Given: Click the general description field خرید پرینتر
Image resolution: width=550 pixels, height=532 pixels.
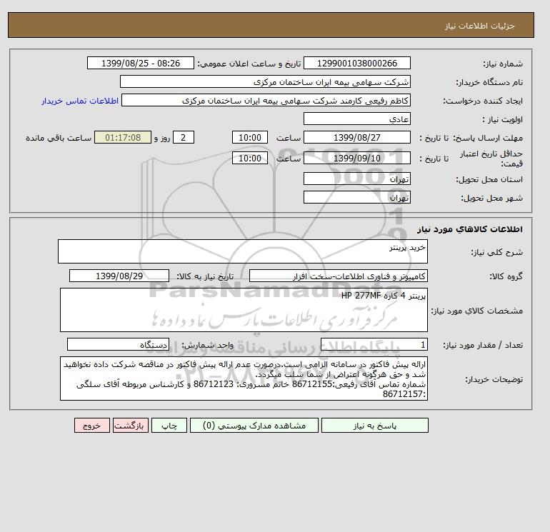Looking at the screenshot, I should pos(243,251).
